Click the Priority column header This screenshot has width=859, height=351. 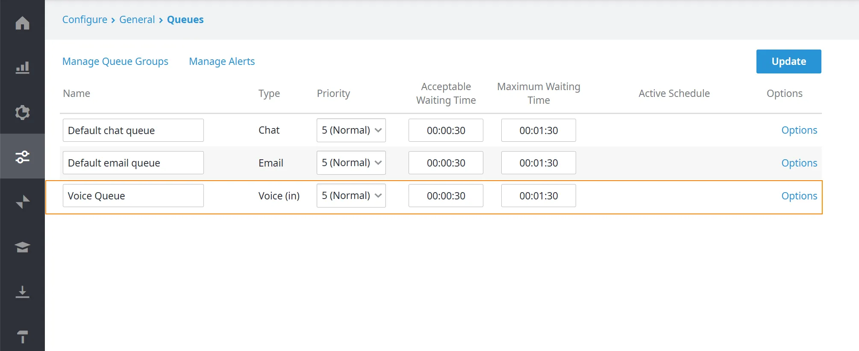tap(333, 94)
